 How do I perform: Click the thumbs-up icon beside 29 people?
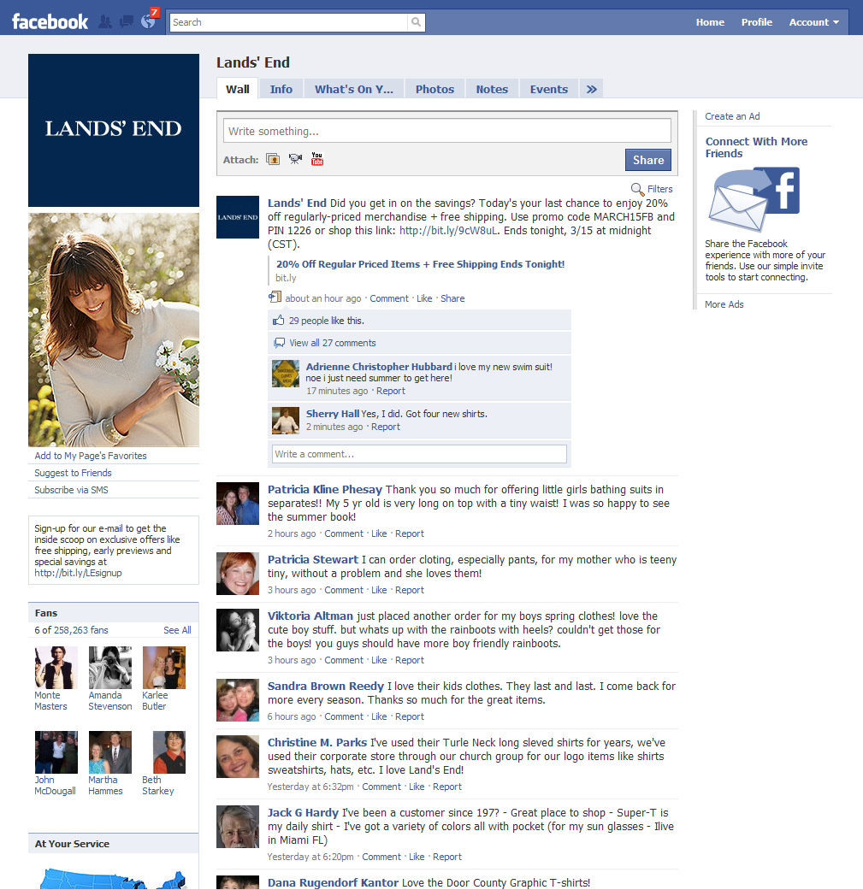click(x=278, y=320)
